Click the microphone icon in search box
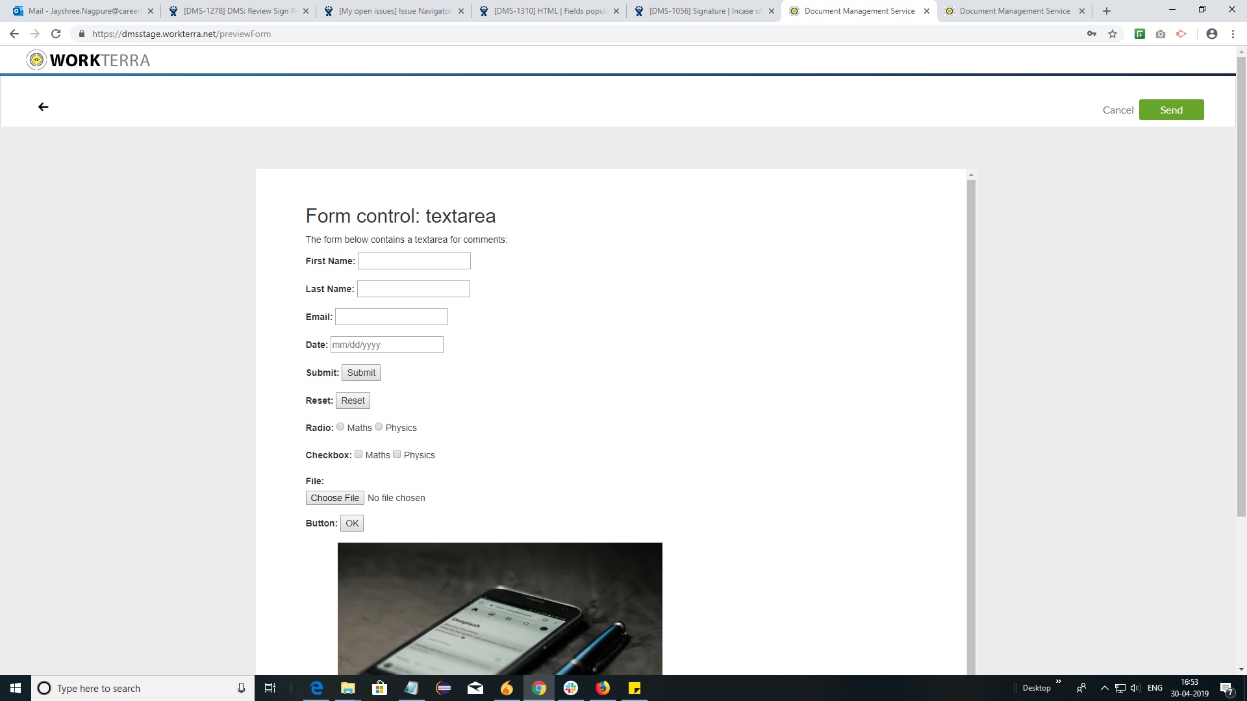Image resolution: width=1247 pixels, height=701 pixels. pyautogui.click(x=241, y=688)
